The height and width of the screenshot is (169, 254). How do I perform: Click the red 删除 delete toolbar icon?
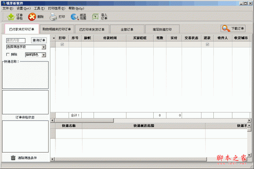(32, 17)
